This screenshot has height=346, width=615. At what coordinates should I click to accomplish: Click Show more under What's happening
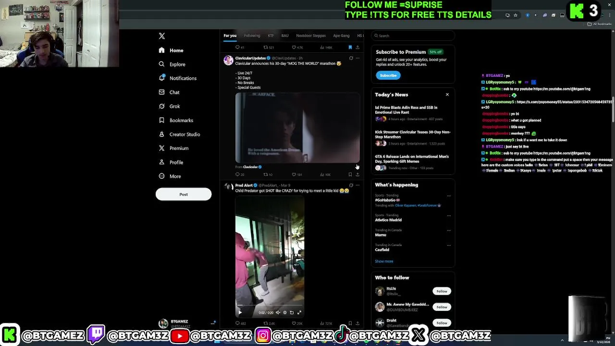tap(384, 261)
